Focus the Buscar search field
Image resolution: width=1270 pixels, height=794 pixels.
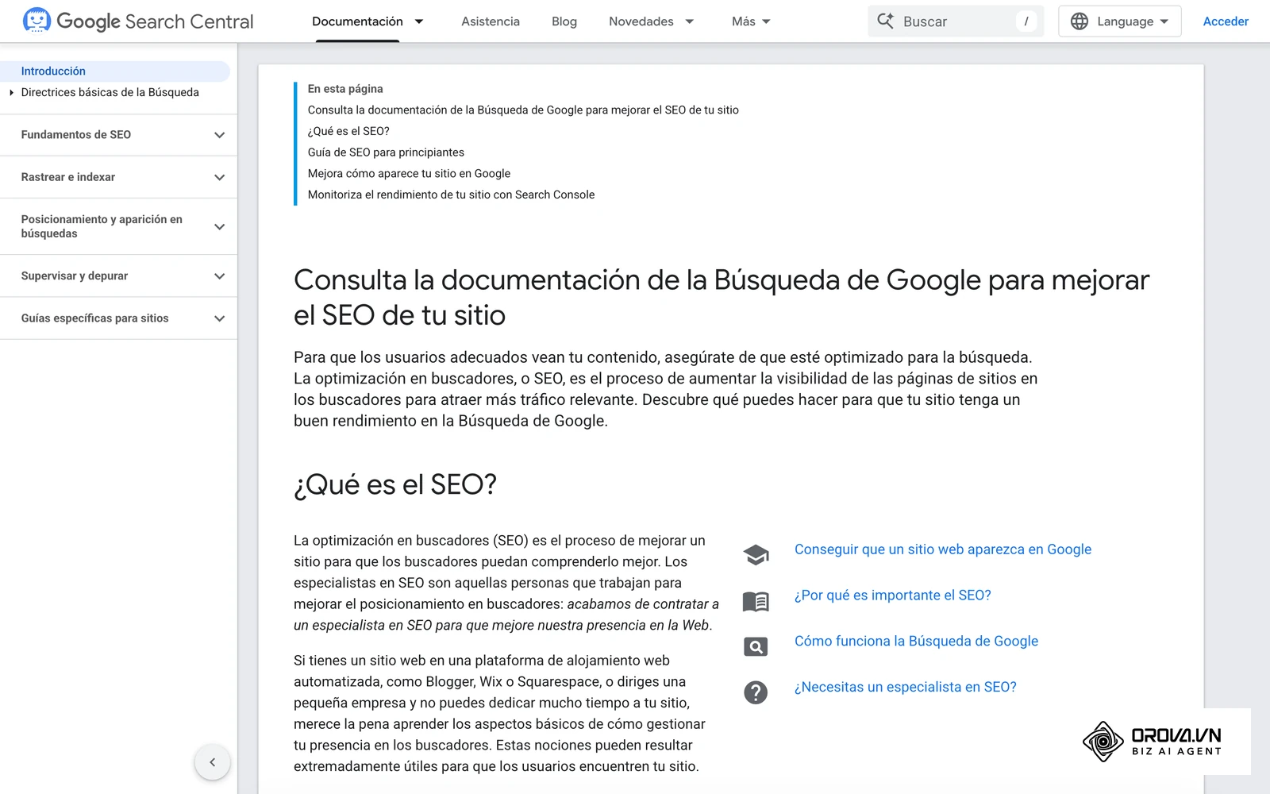click(956, 21)
